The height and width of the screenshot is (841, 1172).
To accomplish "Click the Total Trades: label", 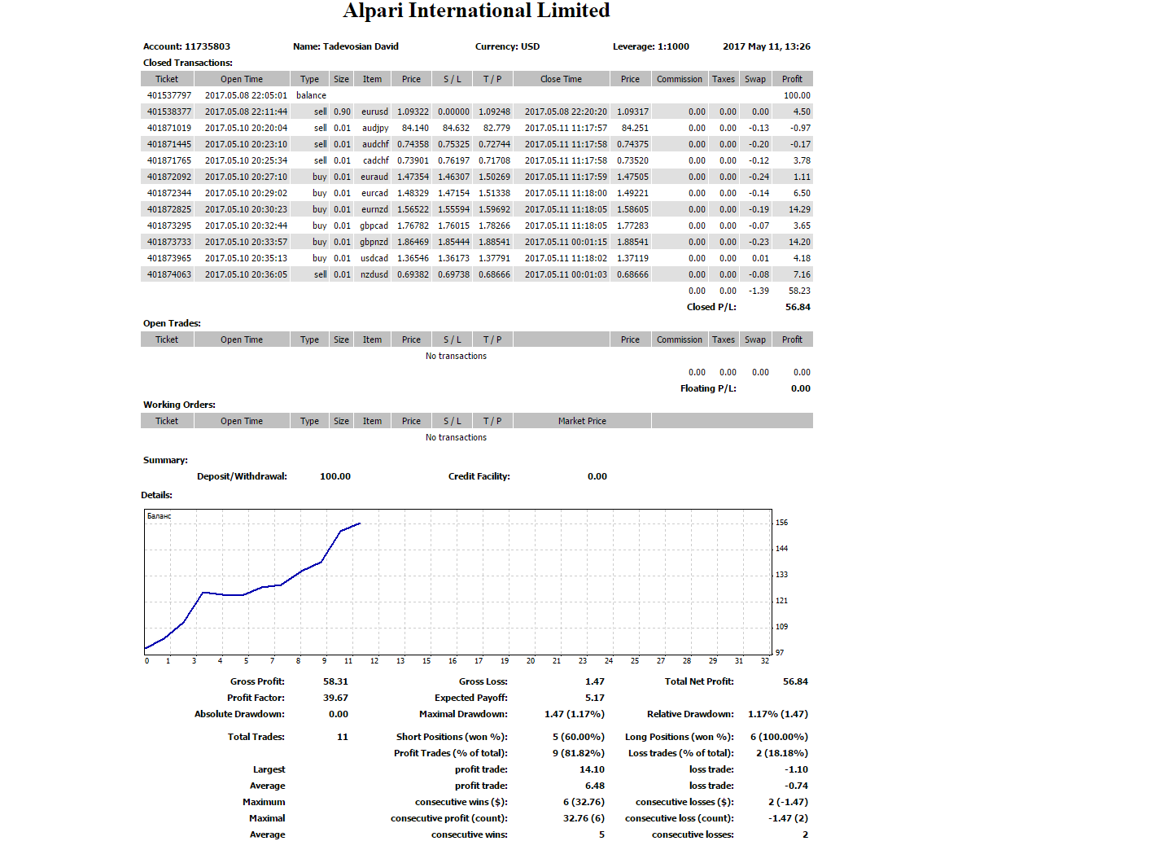I will (x=256, y=737).
